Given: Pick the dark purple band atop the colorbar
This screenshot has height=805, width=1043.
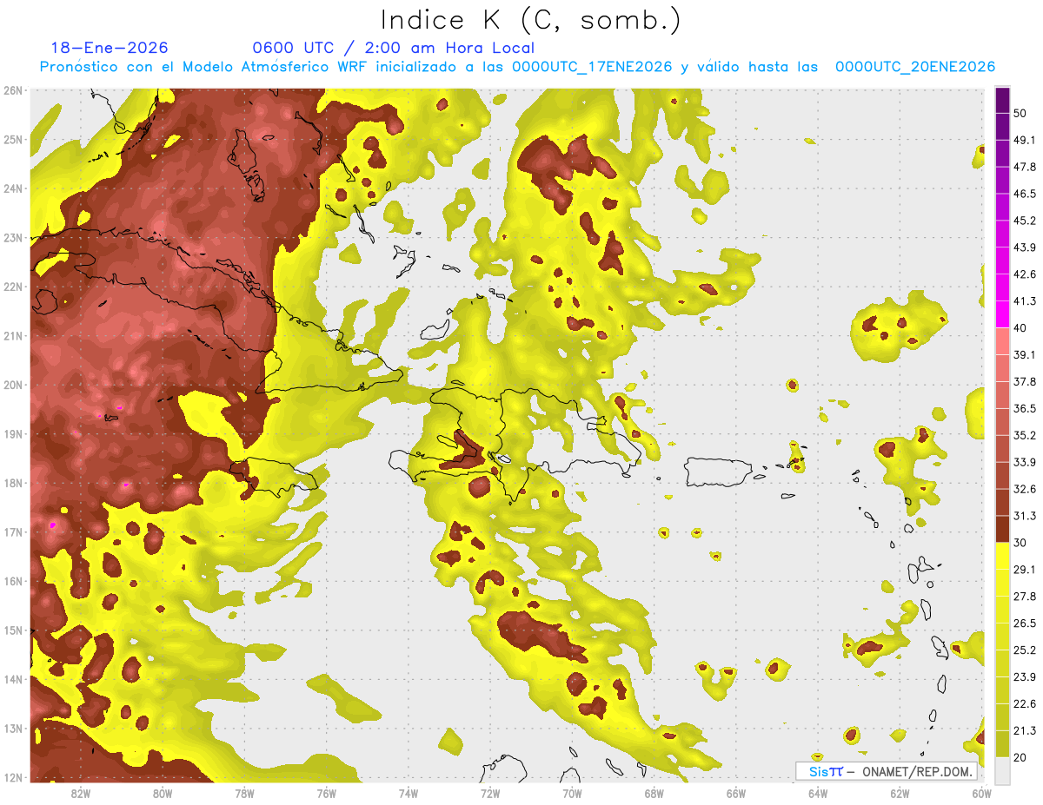Looking at the screenshot, I should pyautogui.click(x=1002, y=100).
